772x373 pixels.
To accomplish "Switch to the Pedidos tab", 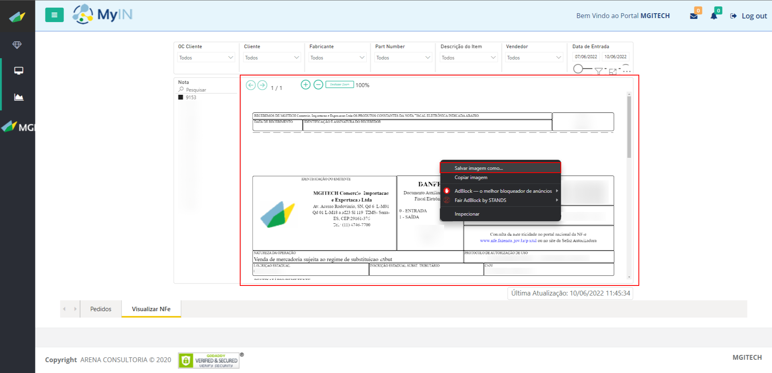I will [101, 309].
